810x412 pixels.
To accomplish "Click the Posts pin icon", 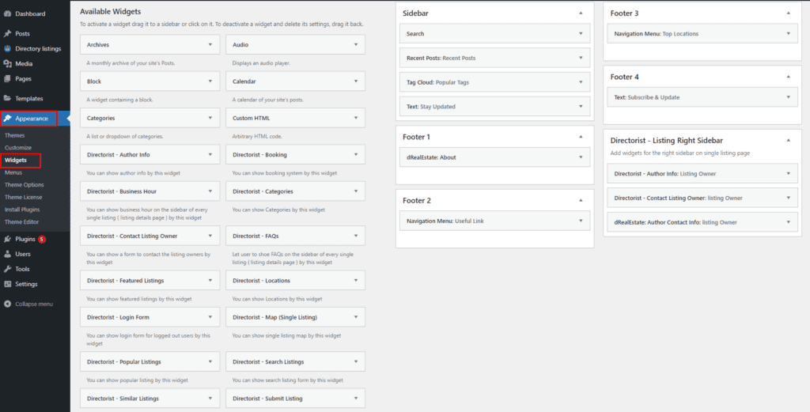I will pyautogui.click(x=8, y=34).
